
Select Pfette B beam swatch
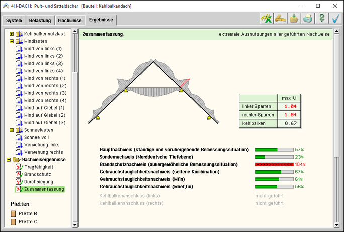14,214
